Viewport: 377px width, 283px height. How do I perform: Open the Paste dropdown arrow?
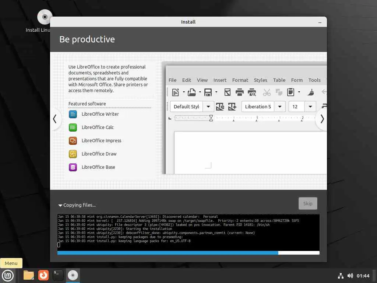pos(299,92)
